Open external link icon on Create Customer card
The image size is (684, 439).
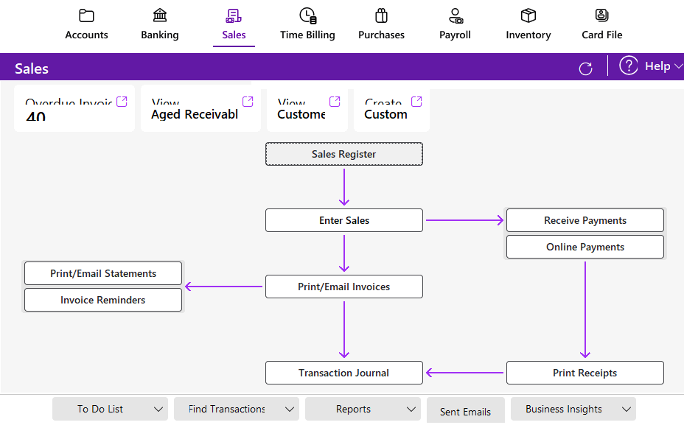click(416, 102)
